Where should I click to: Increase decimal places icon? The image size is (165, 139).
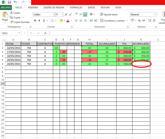pos(150,21)
